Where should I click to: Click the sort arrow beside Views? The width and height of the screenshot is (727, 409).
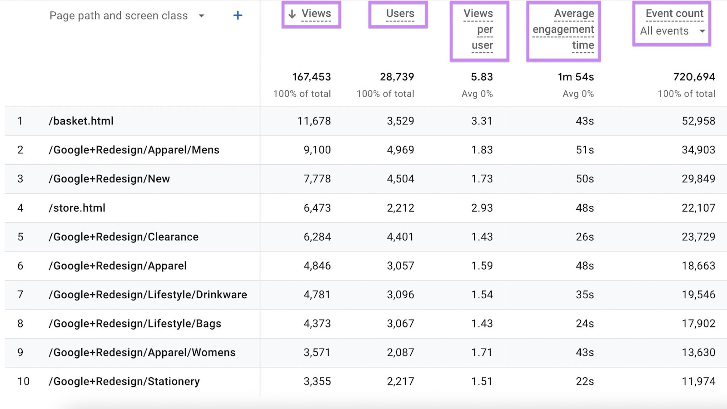pyautogui.click(x=292, y=14)
